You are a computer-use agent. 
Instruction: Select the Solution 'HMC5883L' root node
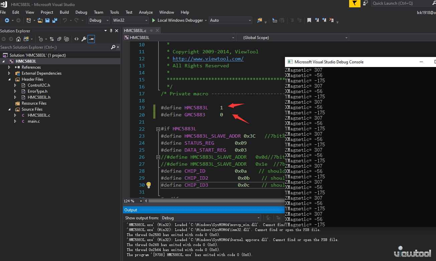point(38,55)
